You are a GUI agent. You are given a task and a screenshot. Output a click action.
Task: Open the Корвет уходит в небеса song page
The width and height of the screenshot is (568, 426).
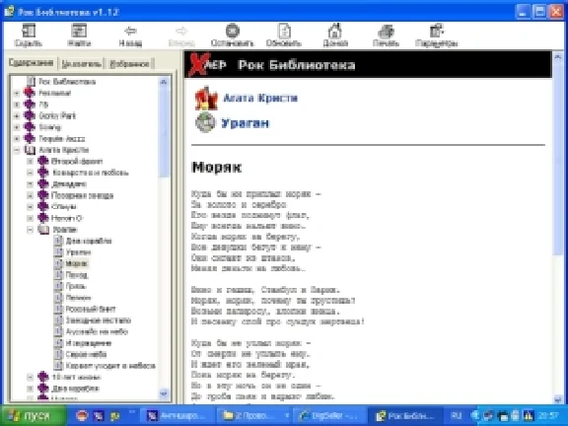pos(110,366)
